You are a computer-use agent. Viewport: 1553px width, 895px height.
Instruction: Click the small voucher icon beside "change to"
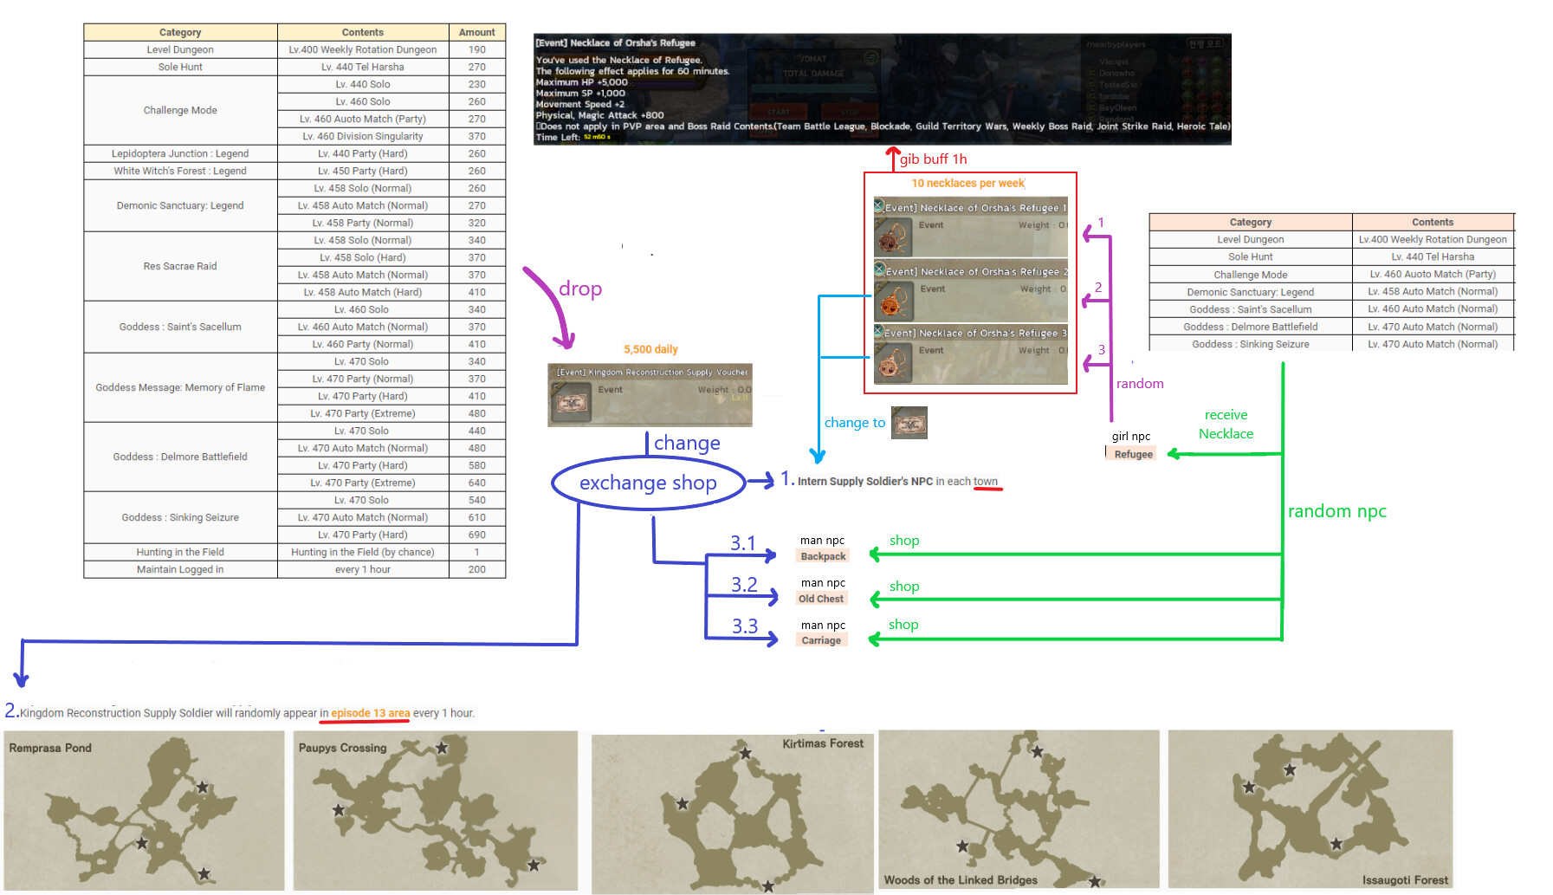909,424
